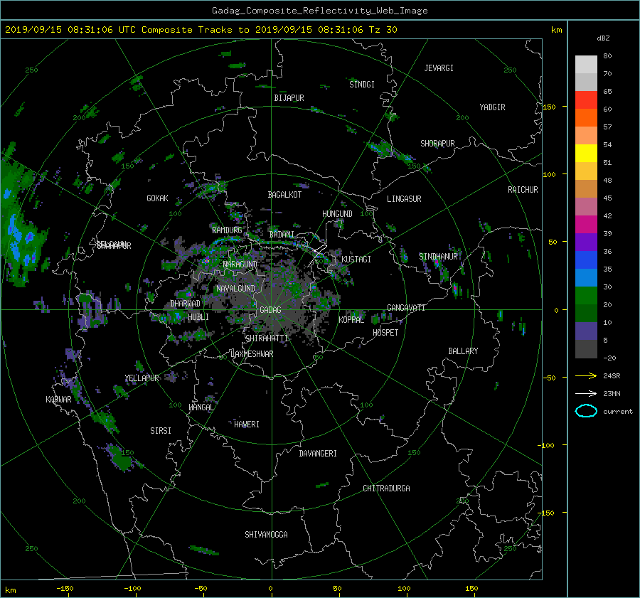Click the SHIVAMOGGA city label
The width and height of the screenshot is (640, 598).
pyautogui.click(x=266, y=535)
